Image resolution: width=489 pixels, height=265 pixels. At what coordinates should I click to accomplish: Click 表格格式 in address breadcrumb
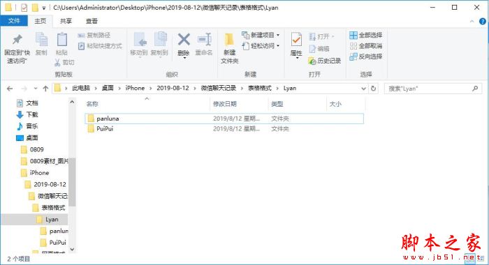[x=260, y=88]
